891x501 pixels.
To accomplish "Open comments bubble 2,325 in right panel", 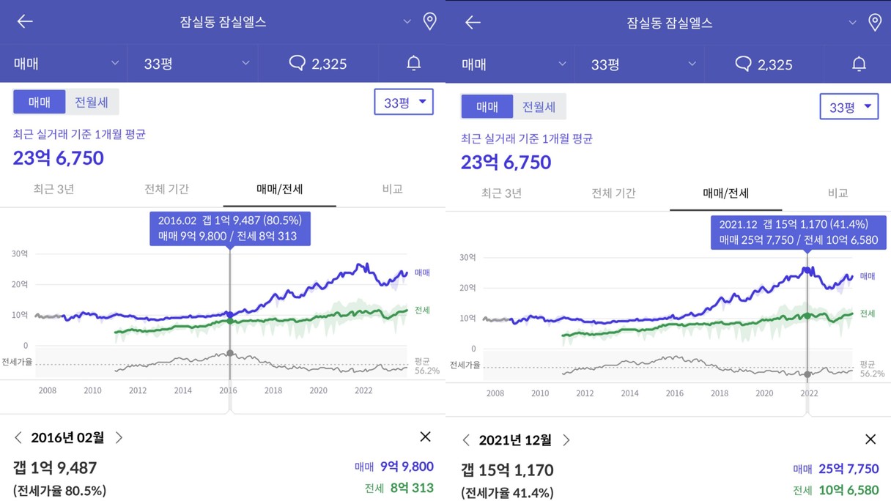I will pyautogui.click(x=764, y=64).
